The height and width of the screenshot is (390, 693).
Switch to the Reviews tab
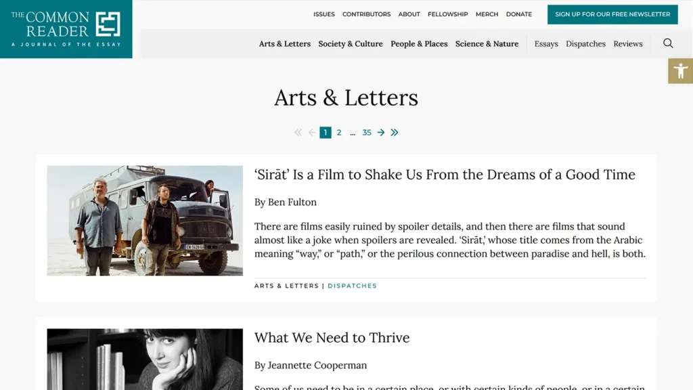(627, 43)
